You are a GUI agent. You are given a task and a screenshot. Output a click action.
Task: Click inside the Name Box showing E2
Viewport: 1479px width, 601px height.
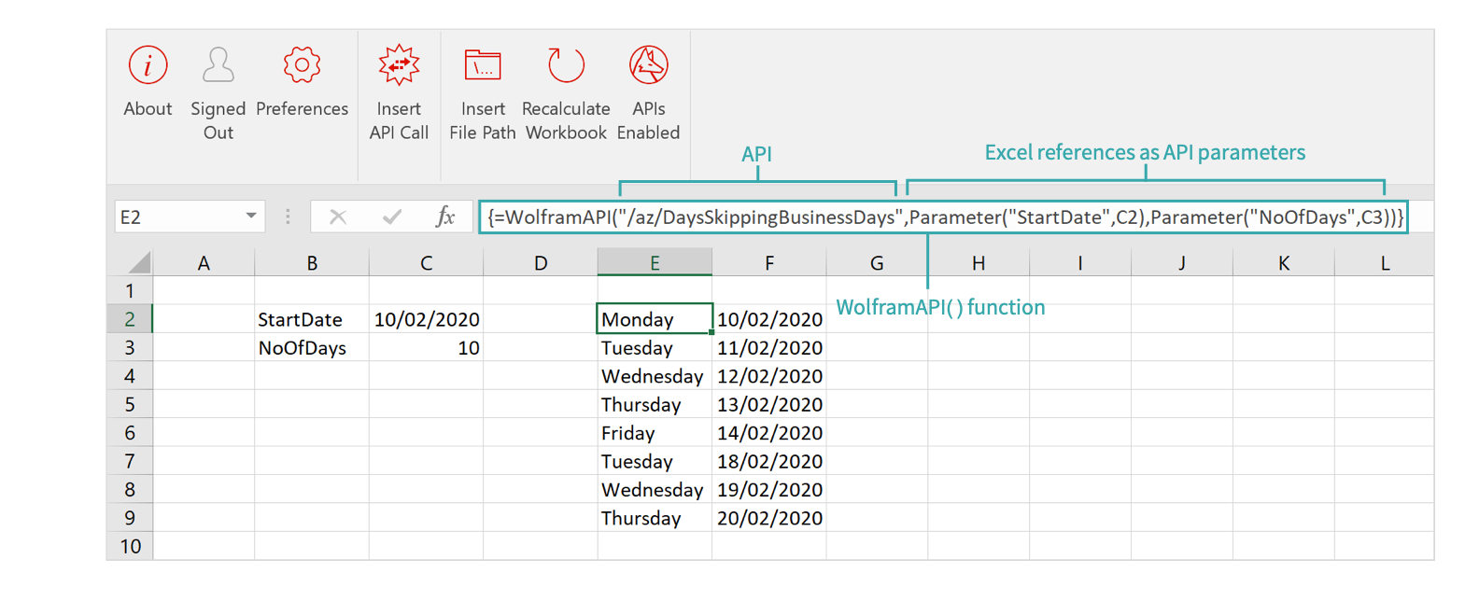(x=177, y=217)
